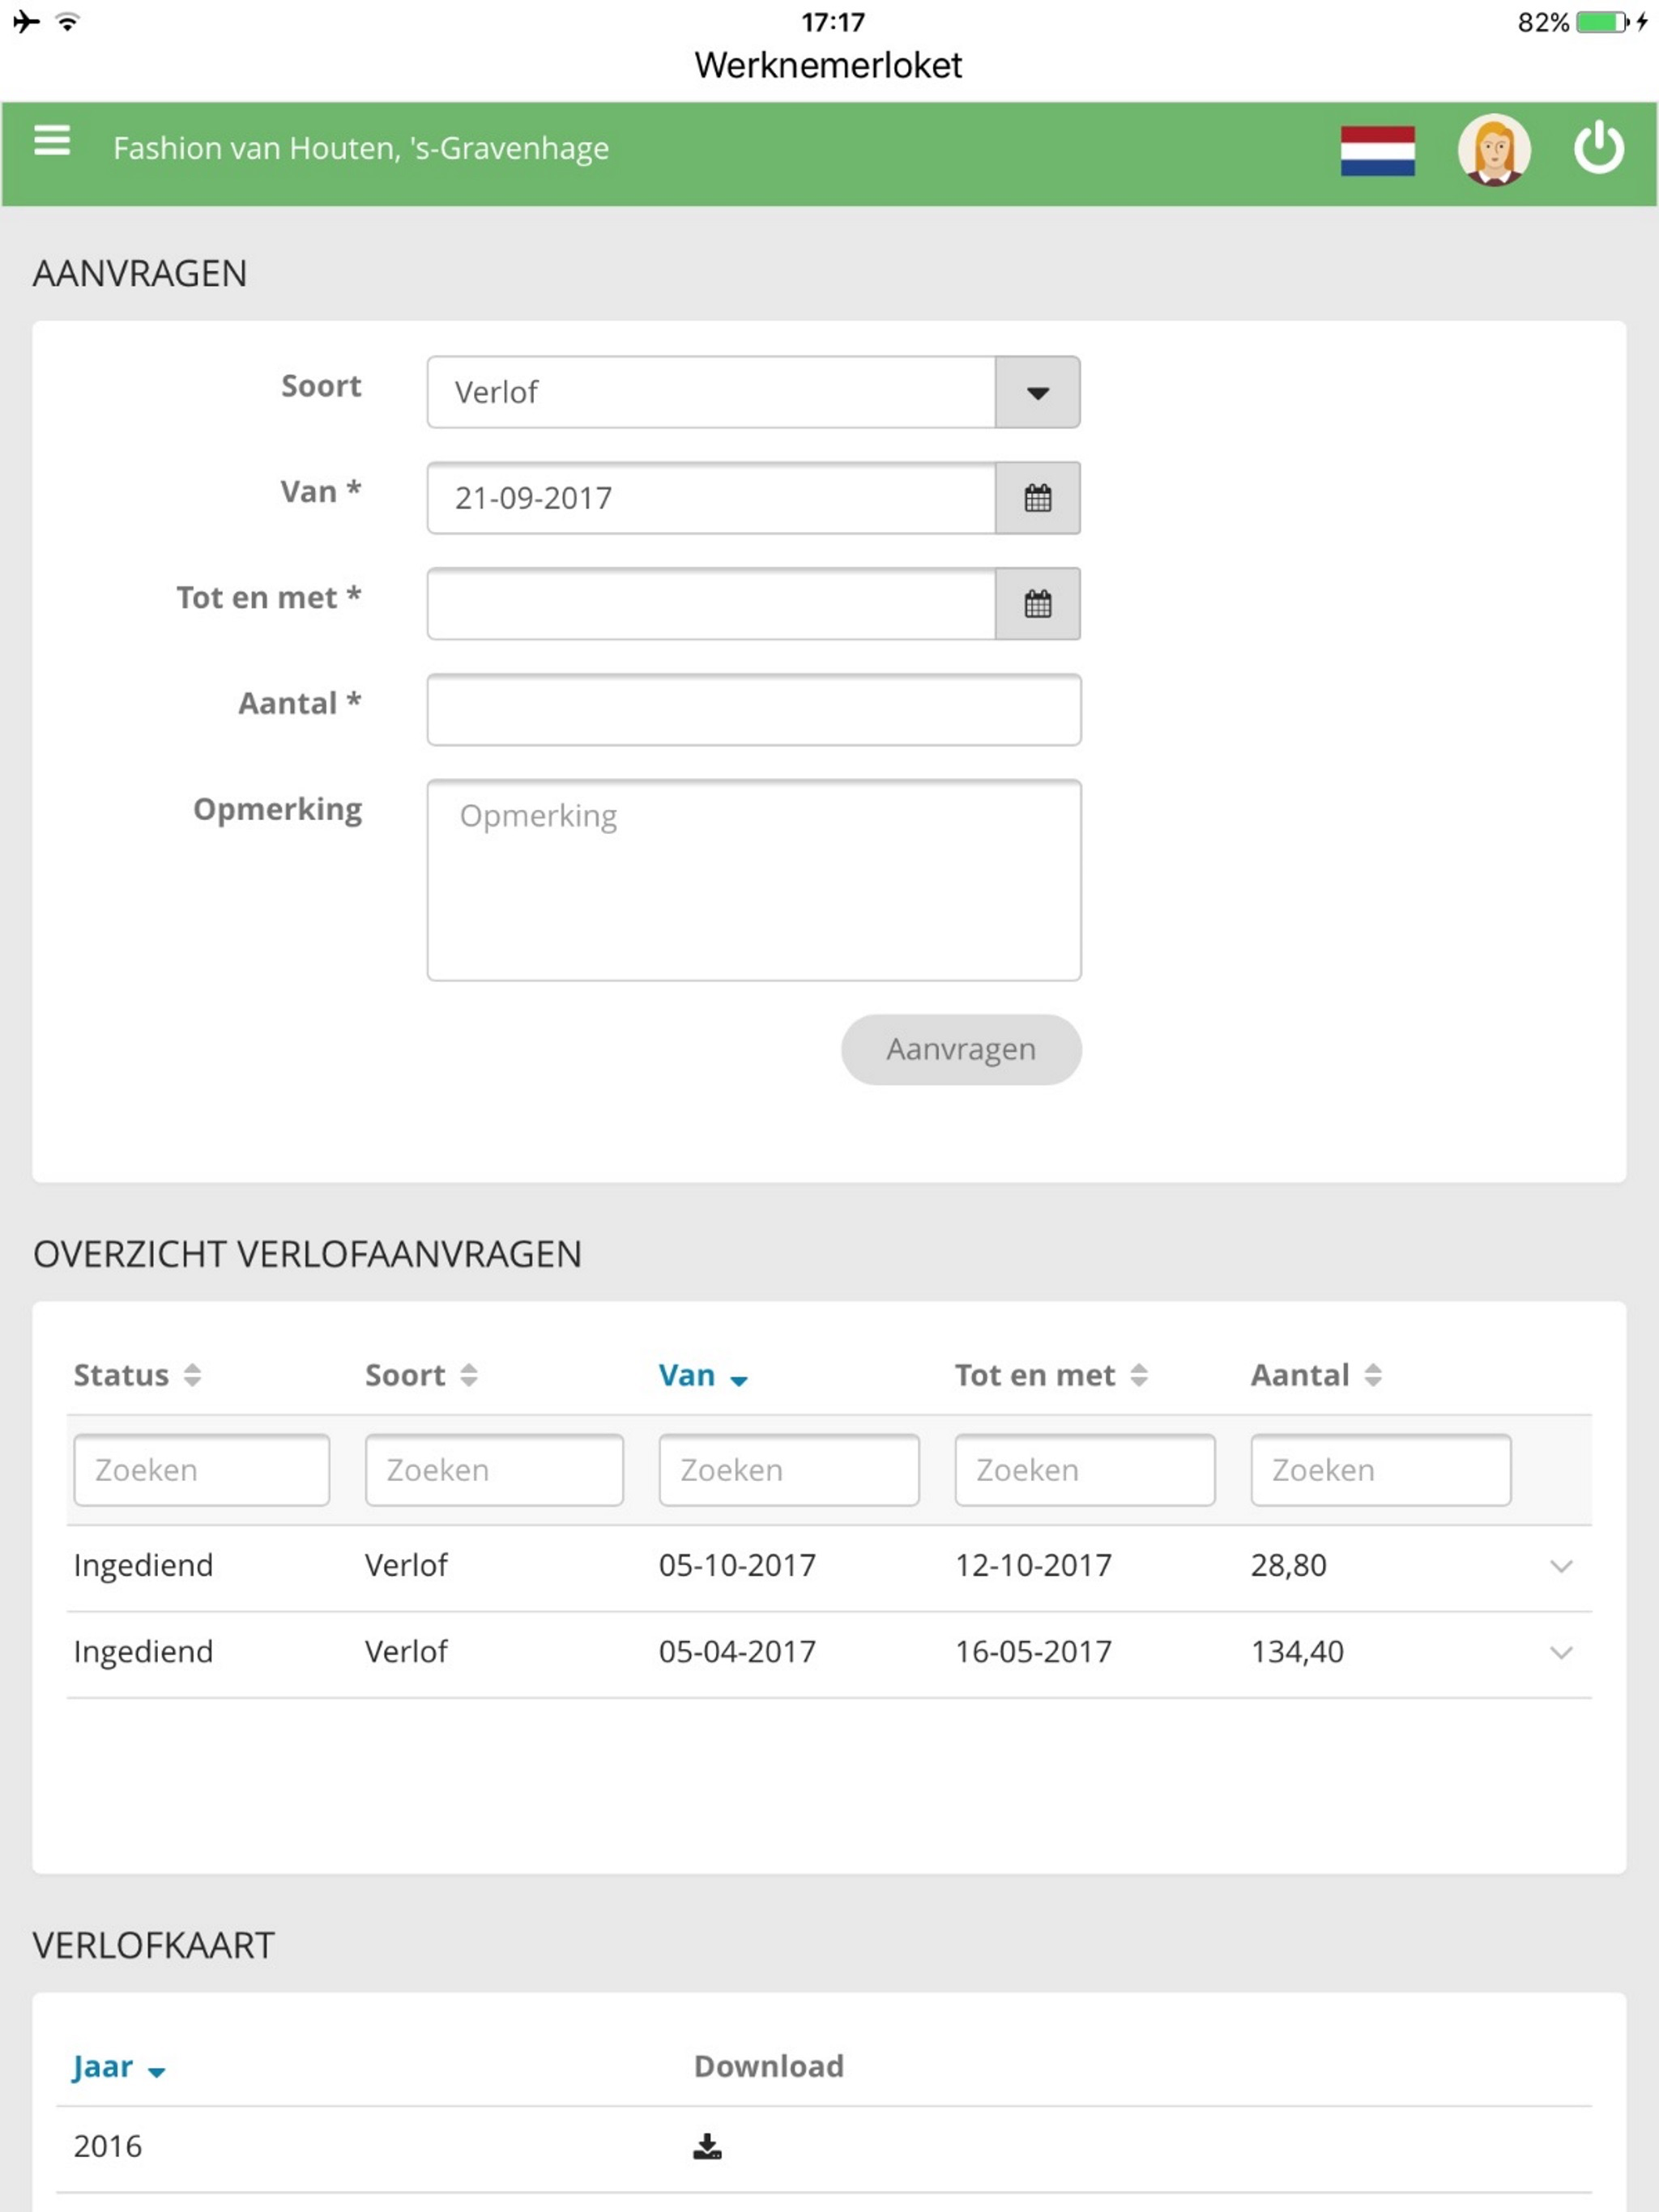This screenshot has width=1659, height=2212.
Task: Click Van column Zoeken filter
Action: coord(788,1470)
